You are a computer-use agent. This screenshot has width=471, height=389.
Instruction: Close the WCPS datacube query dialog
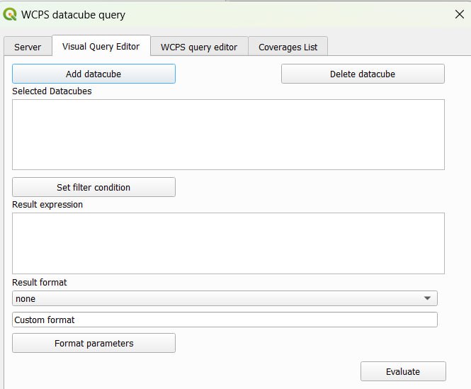click(458, 14)
